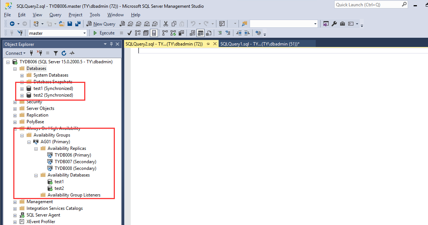Click the Save floppy disk icon

[70, 24]
